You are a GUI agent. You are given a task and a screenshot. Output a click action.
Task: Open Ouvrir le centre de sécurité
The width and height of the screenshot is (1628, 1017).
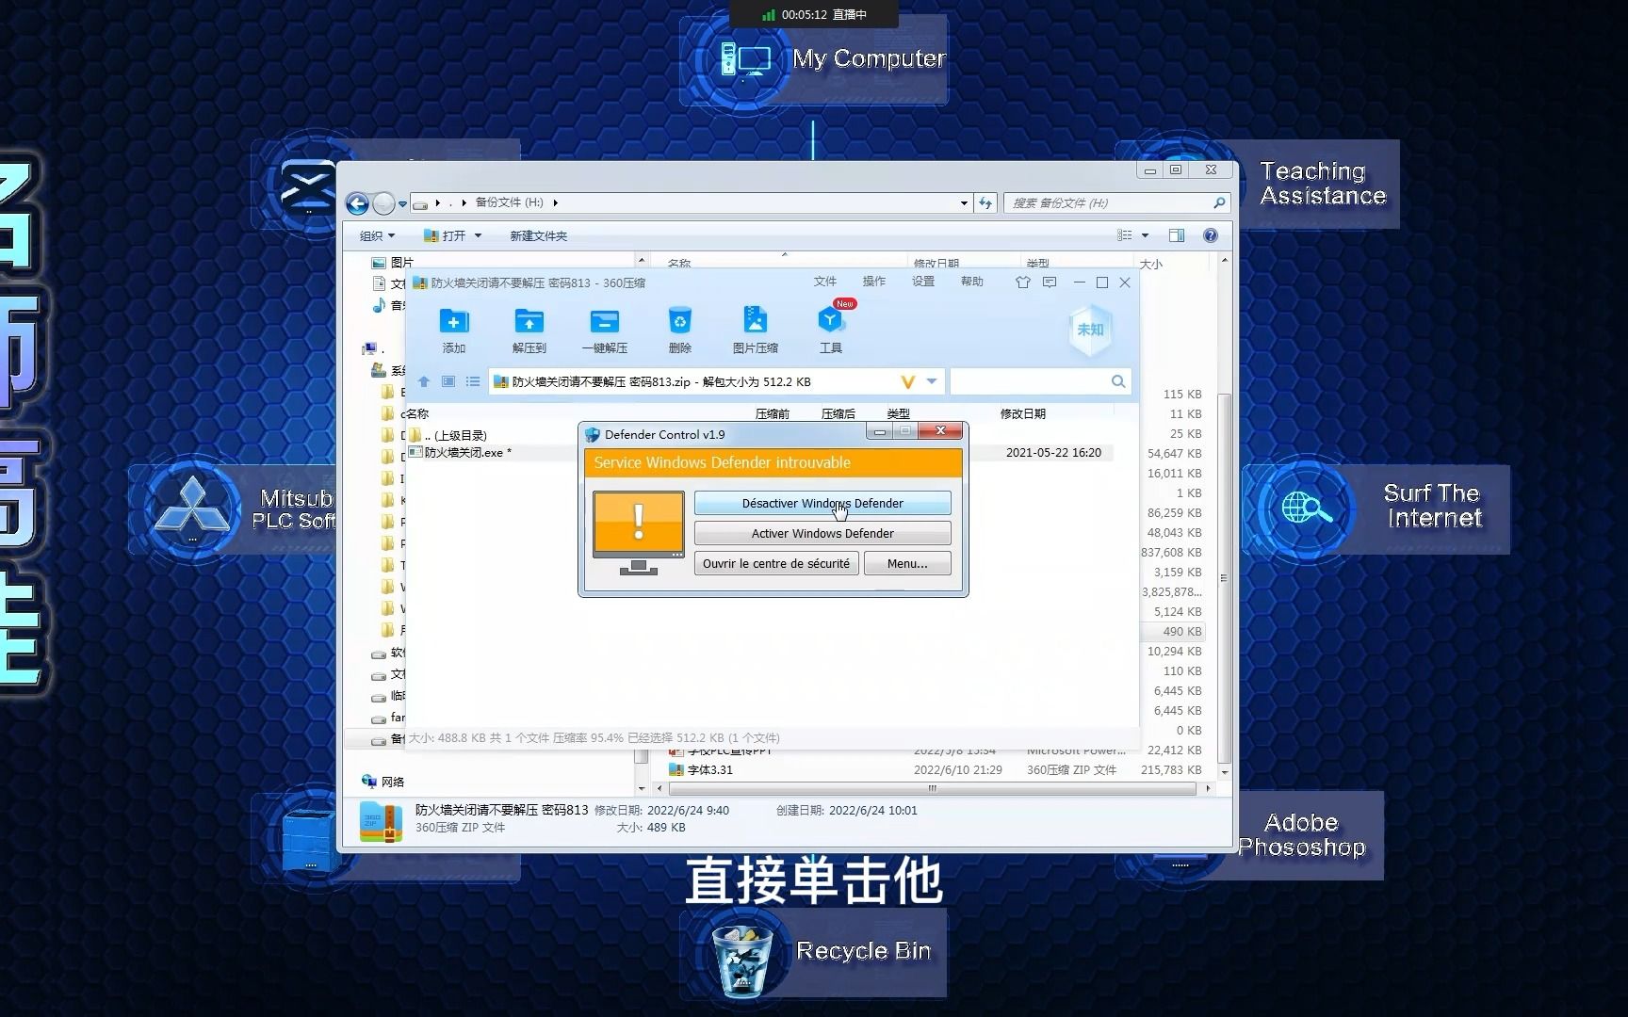coord(776,563)
